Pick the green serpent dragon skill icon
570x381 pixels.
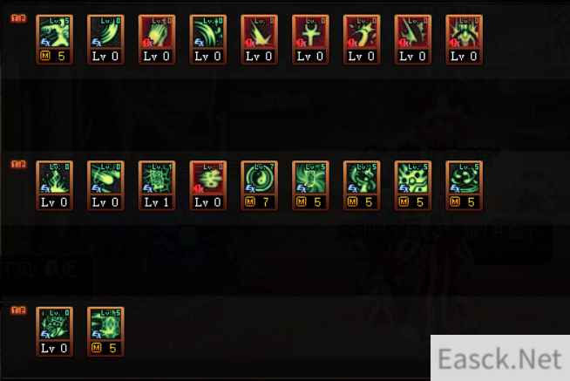362,186
